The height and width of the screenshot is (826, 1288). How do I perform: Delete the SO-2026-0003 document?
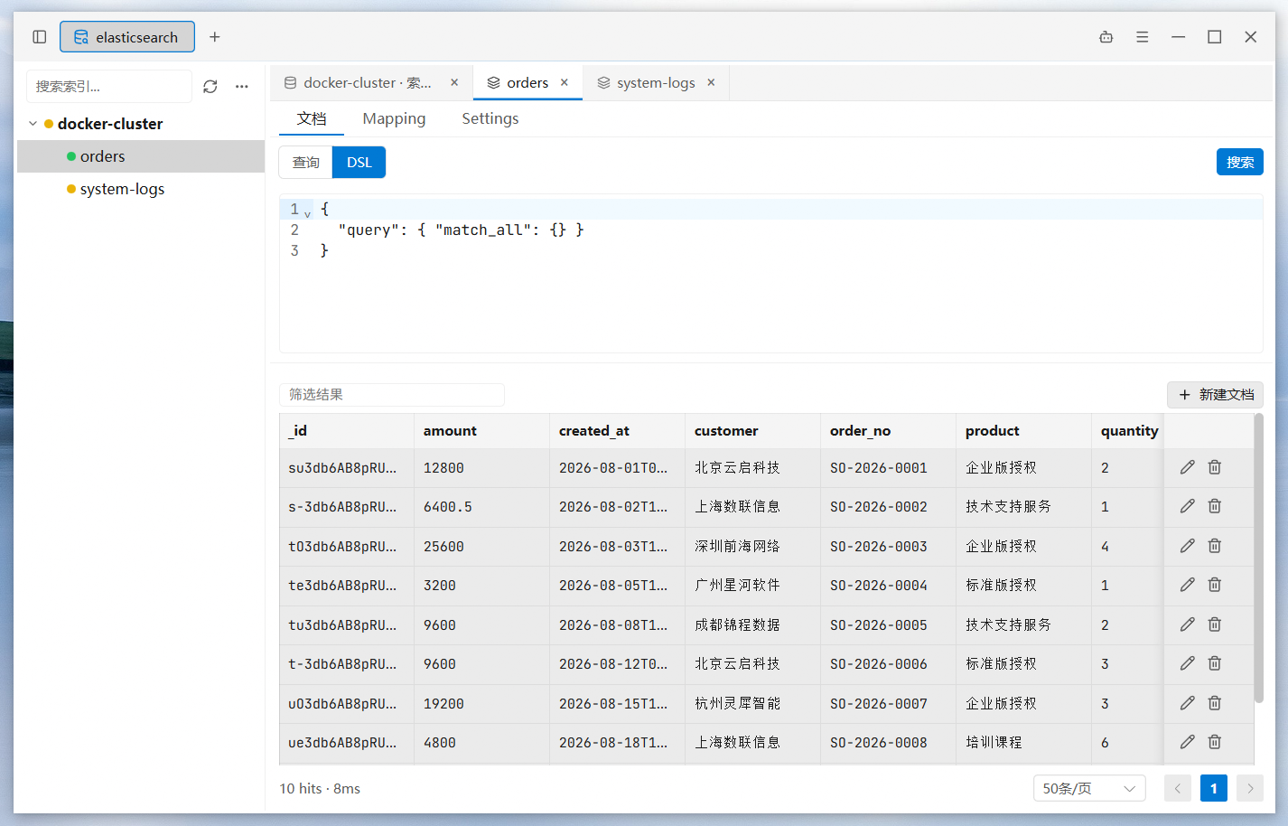1215,546
